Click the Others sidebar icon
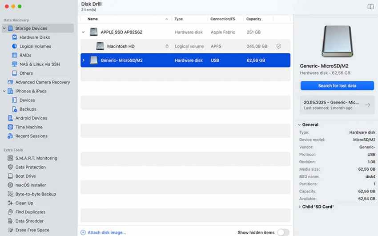Viewport: 378px width, 236px height. click(x=15, y=73)
